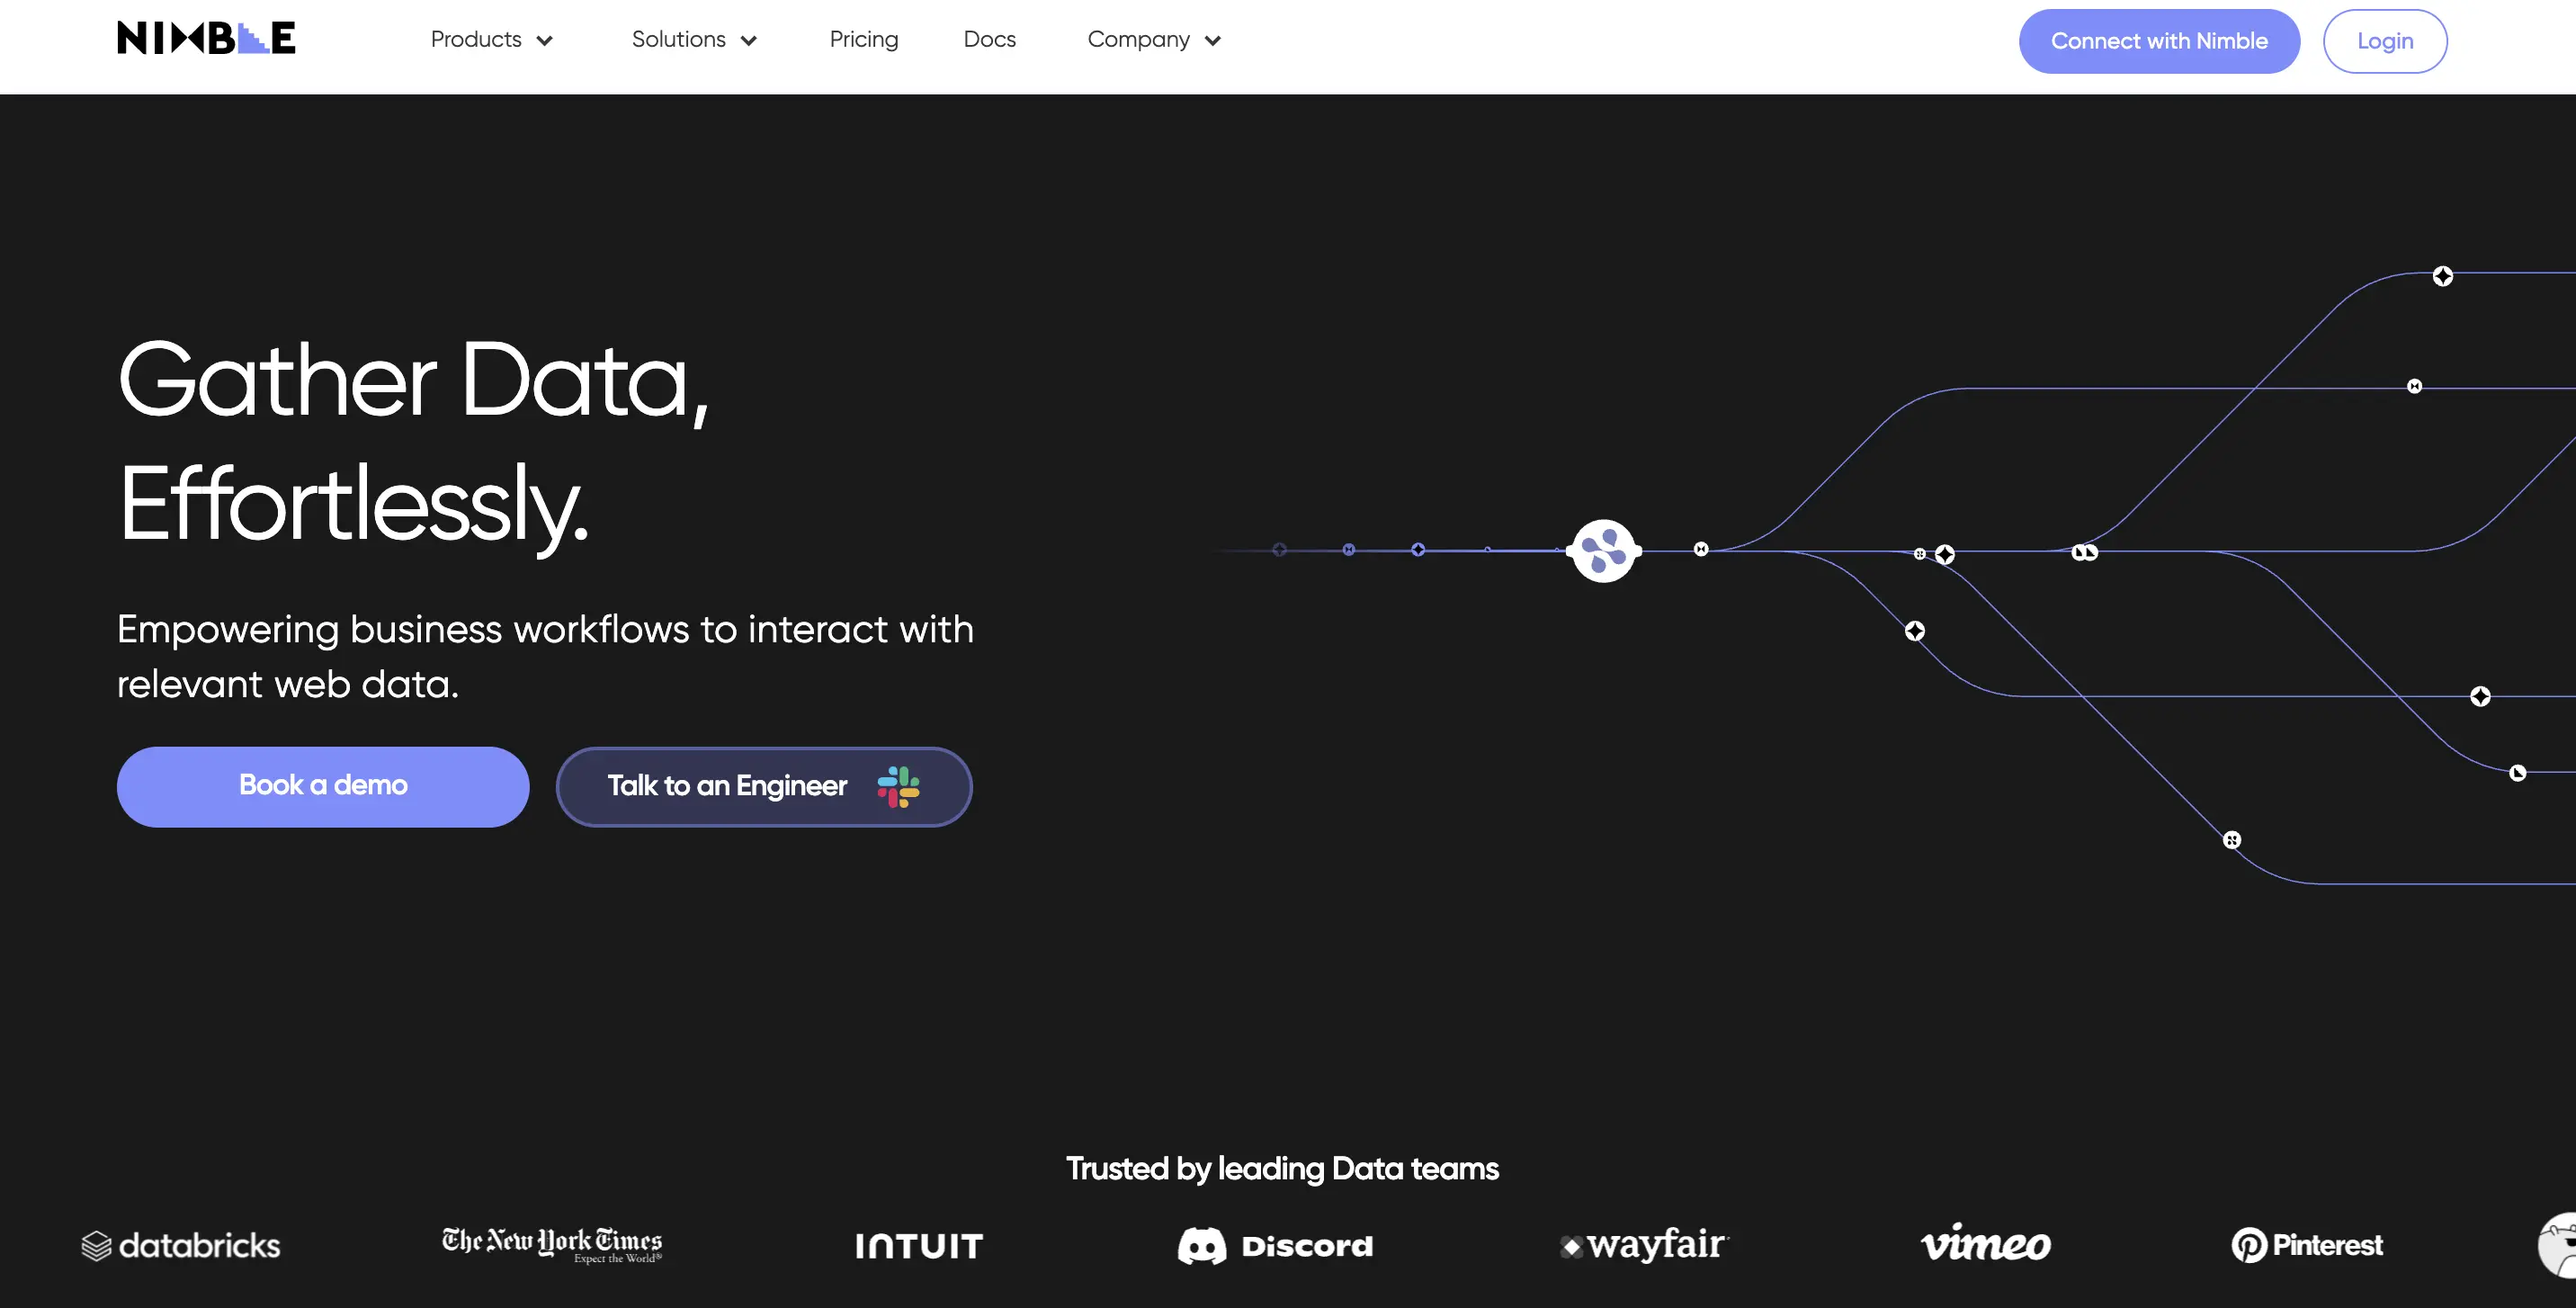Expand the Solutions menu
The image size is (2576, 1308).
[693, 40]
